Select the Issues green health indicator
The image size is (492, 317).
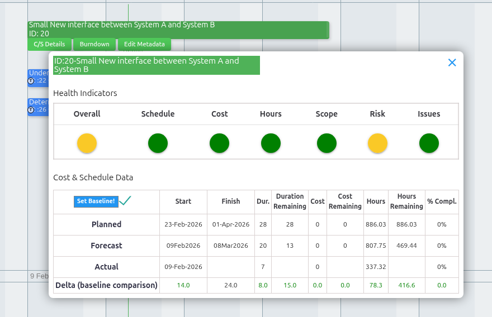coord(429,143)
